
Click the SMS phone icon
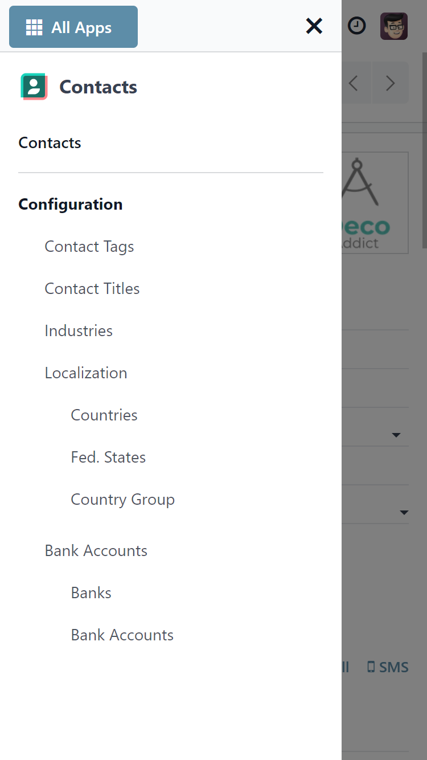tap(371, 667)
